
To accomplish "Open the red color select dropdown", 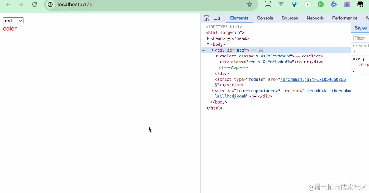I will click(x=13, y=21).
